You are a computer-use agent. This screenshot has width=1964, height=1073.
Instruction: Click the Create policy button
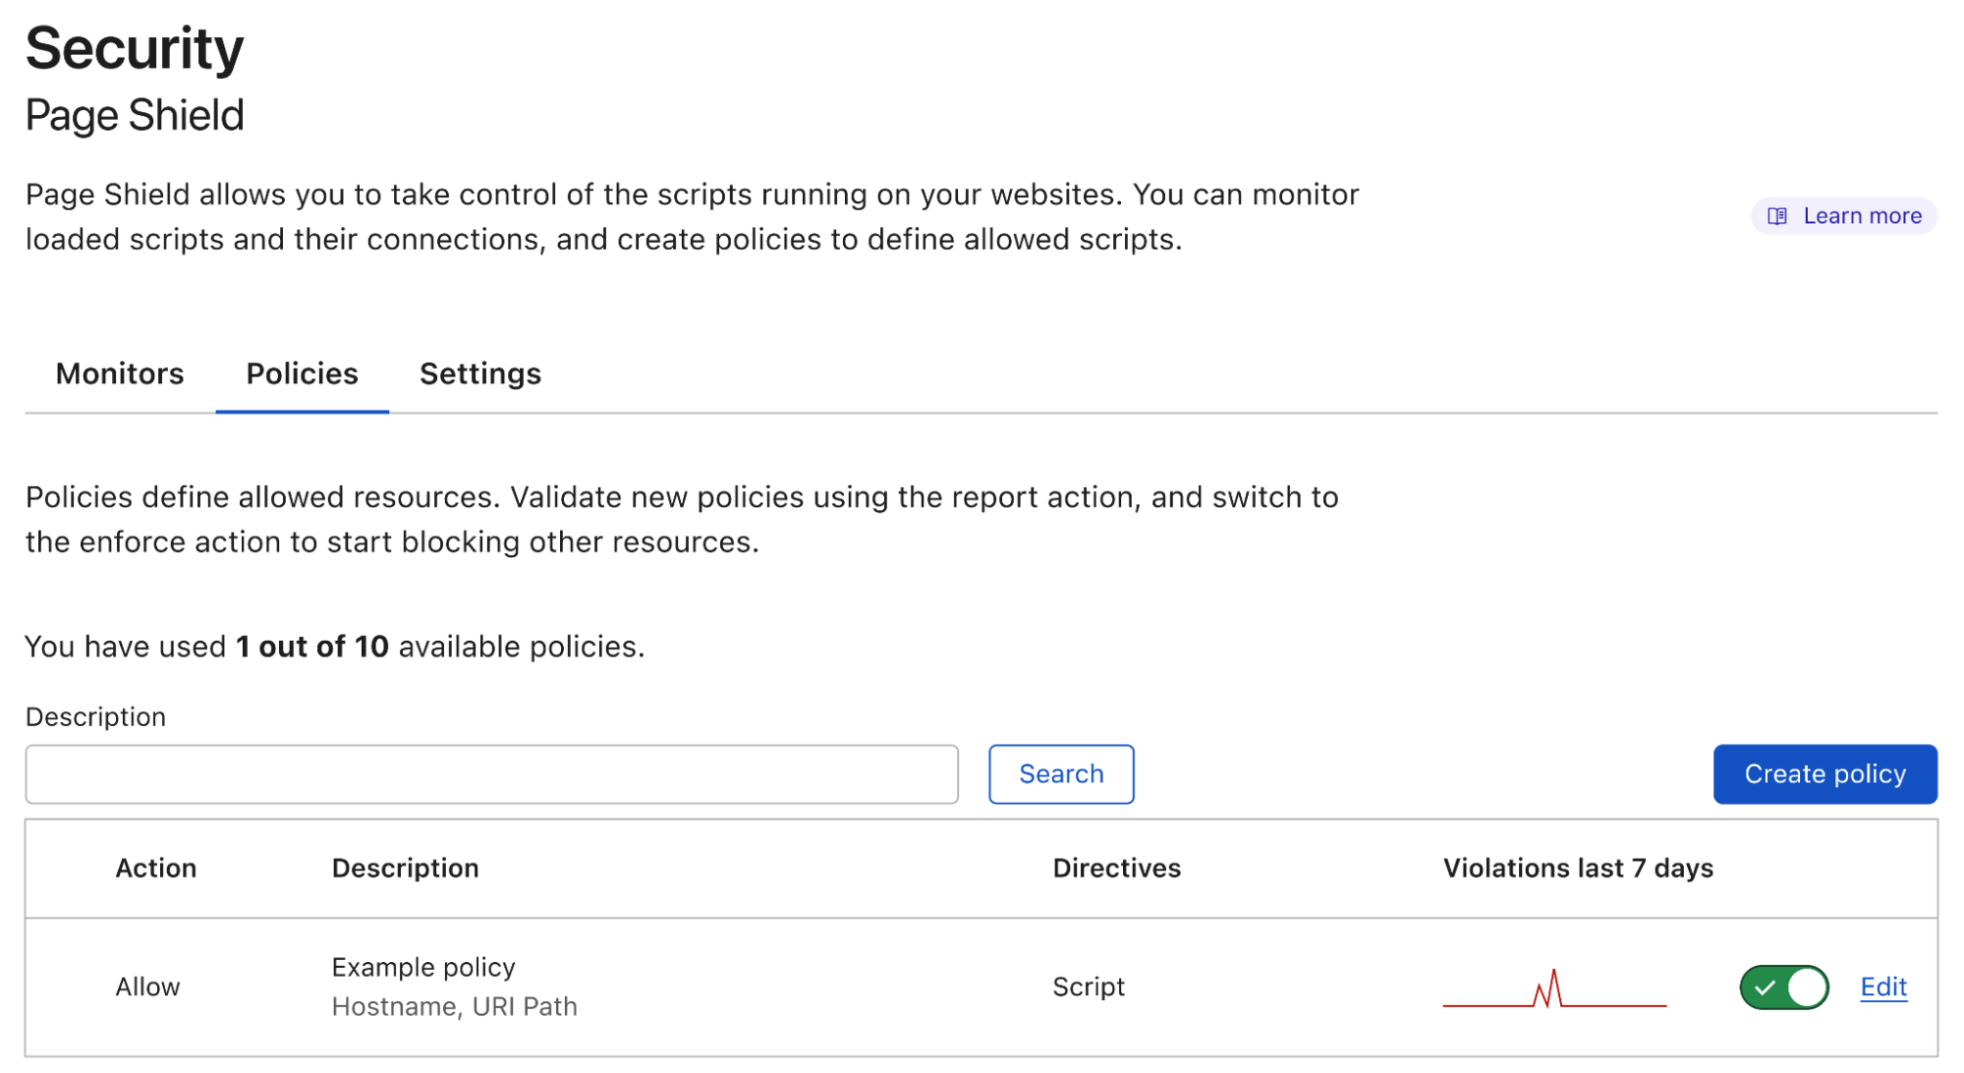point(1824,774)
